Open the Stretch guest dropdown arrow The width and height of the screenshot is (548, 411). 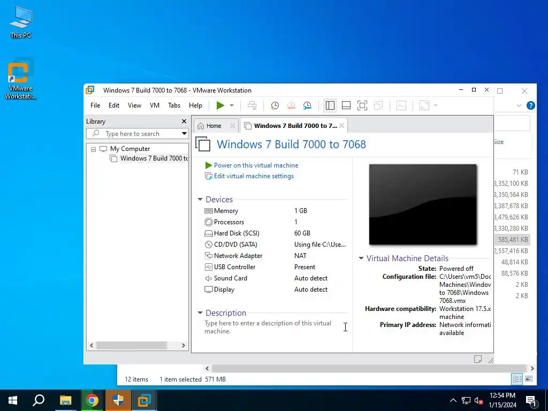click(x=436, y=105)
